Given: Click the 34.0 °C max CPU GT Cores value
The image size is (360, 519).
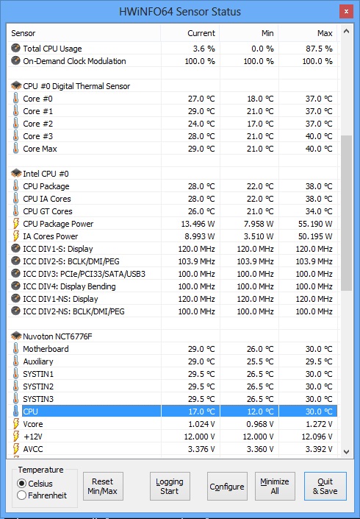Looking at the screenshot, I should [319, 211].
